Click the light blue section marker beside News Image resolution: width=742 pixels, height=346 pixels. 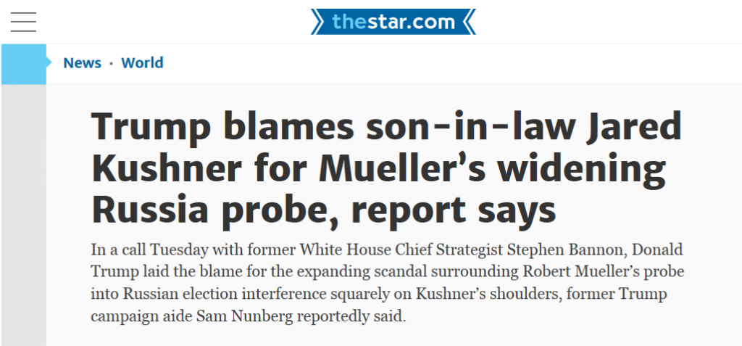25,64
